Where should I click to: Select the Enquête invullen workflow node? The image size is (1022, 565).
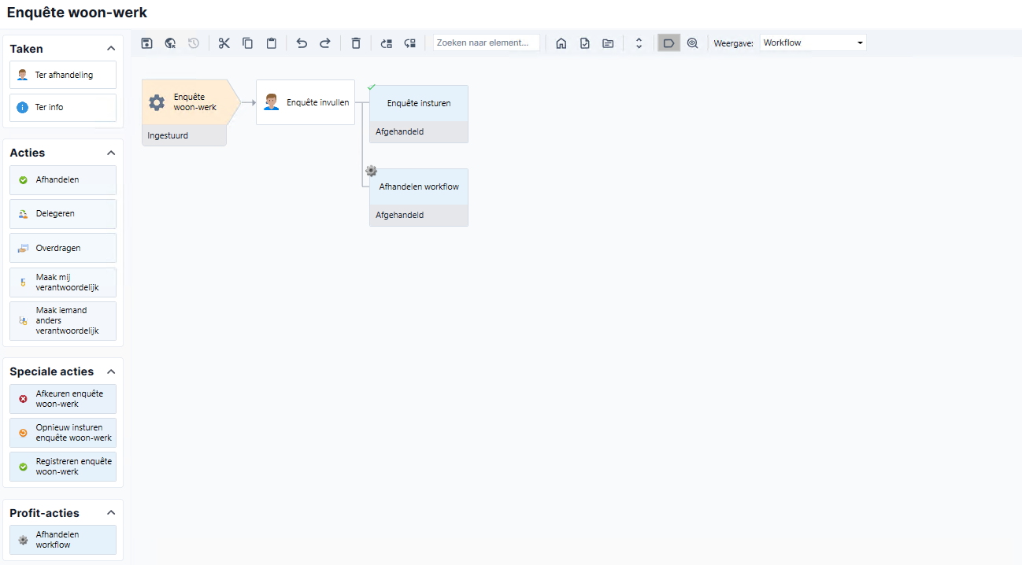point(305,102)
